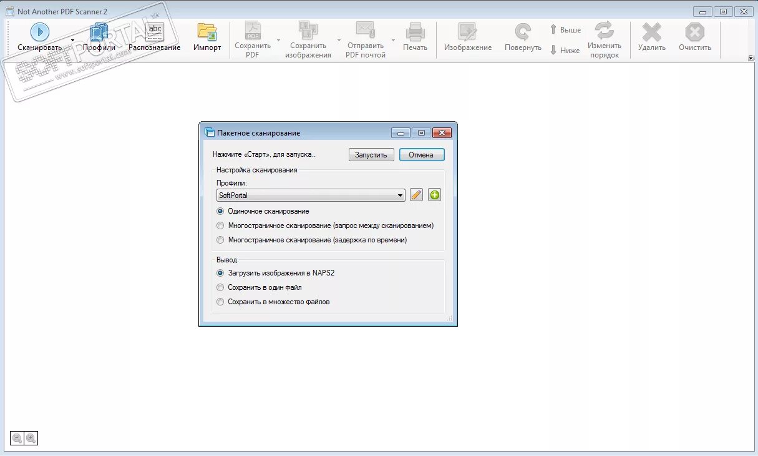Minimize the Пакетное сканирование dialog
The height and width of the screenshot is (456, 758).
401,132
